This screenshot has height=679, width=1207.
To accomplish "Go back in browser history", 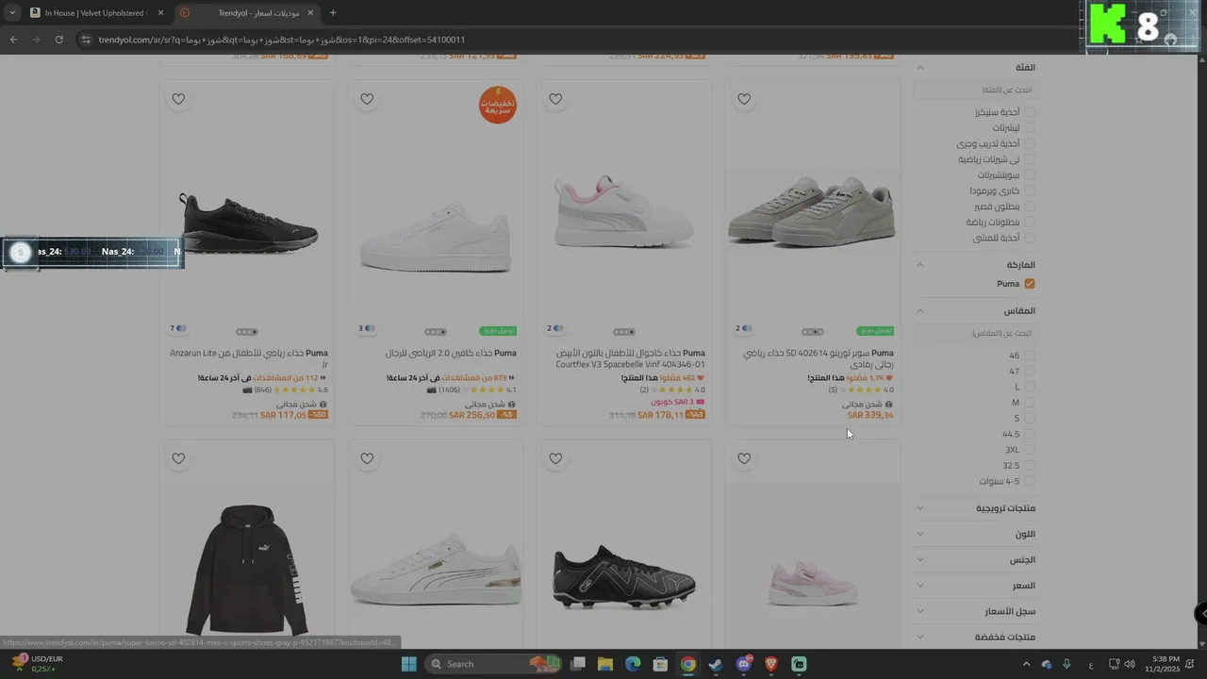I will tap(13, 40).
